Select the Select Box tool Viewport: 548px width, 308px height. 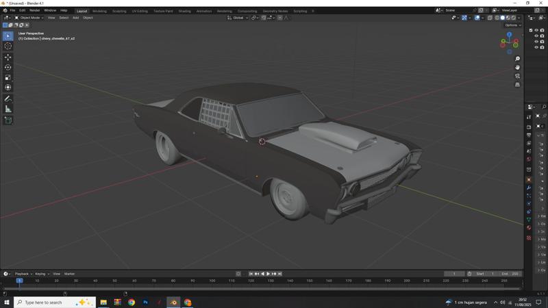point(8,36)
